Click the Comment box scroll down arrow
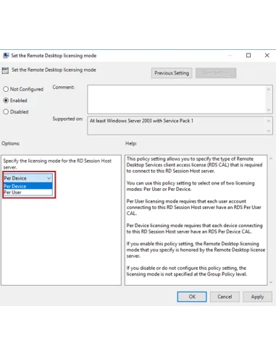 click(269, 110)
